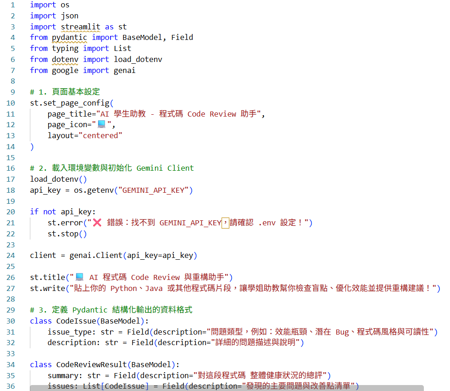
Task: Click line number 33 in the gutter
Action: coord(11,354)
